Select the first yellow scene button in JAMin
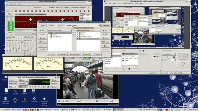The height and width of the screenshot is (111, 198). point(12,11)
